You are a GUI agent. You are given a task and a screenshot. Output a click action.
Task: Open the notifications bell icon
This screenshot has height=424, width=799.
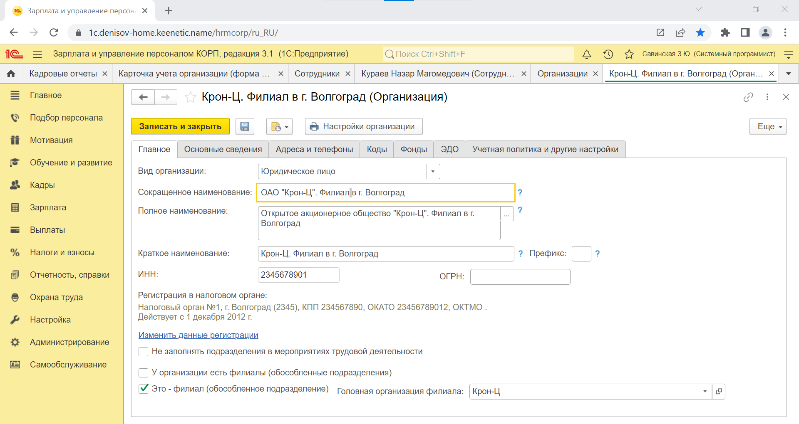(x=586, y=54)
